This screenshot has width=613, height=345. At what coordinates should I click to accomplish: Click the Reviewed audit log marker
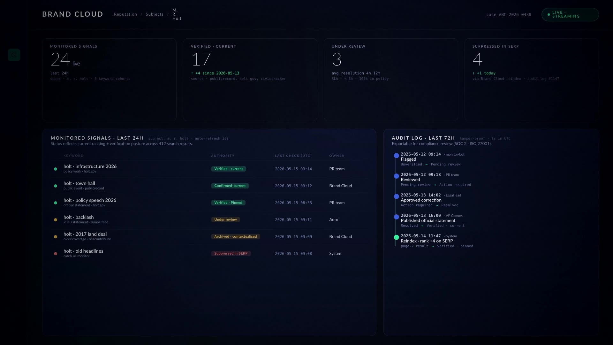(x=396, y=176)
